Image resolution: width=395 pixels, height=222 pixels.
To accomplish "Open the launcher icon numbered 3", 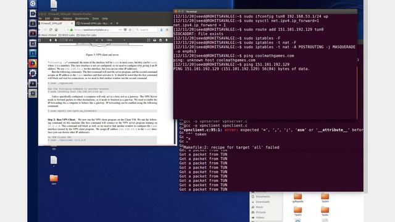I will pos(33,33).
